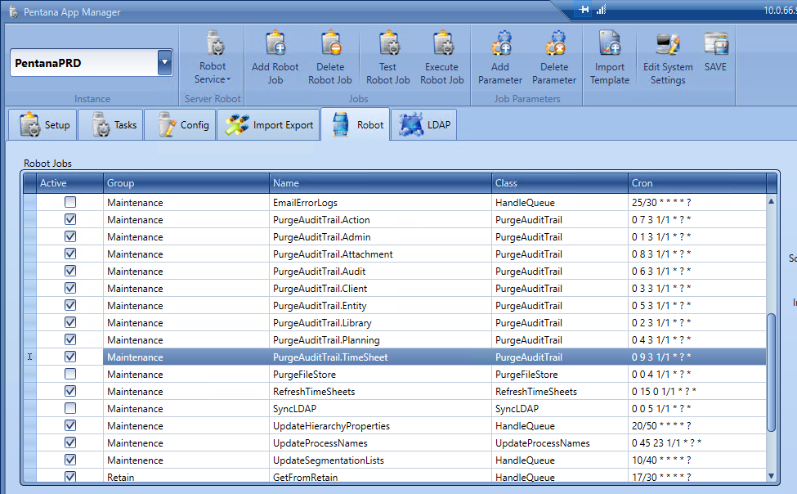
Task: Click the Retain group cell
Action: click(x=186, y=477)
